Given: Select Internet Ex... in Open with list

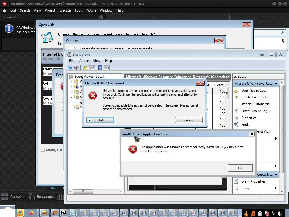Looking at the screenshot, I should coord(53,57).
